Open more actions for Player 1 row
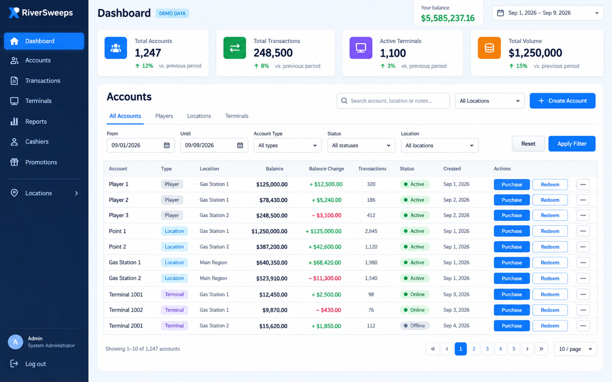Viewport: 612px width, 382px height. [583, 184]
